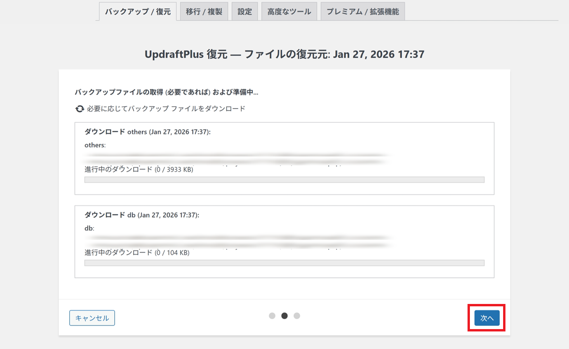The width and height of the screenshot is (569, 349).
Task: Select the 高度なツール tab
Action: (289, 12)
